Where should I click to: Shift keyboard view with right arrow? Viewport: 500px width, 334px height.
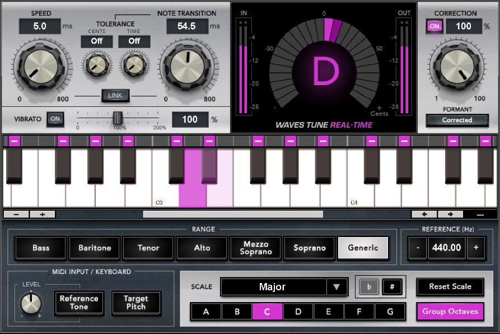[450, 215]
